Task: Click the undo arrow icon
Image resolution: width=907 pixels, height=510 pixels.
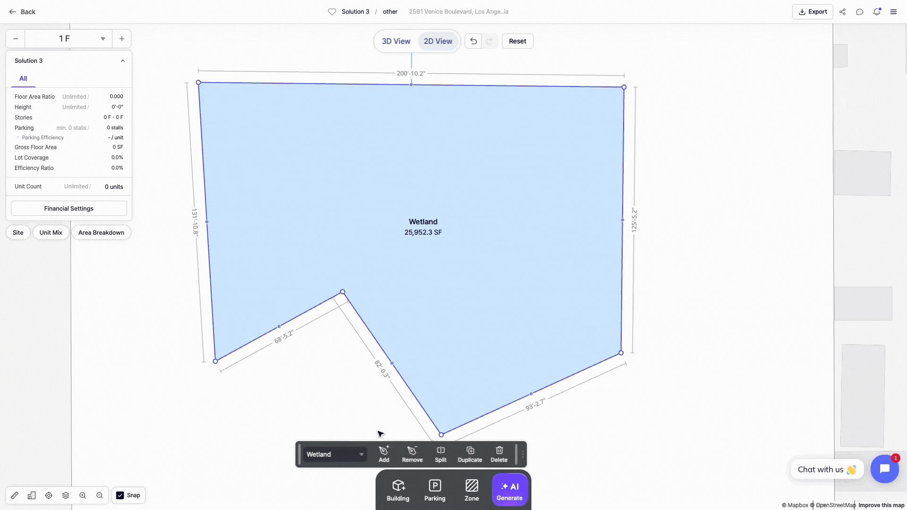Action: pos(473,41)
